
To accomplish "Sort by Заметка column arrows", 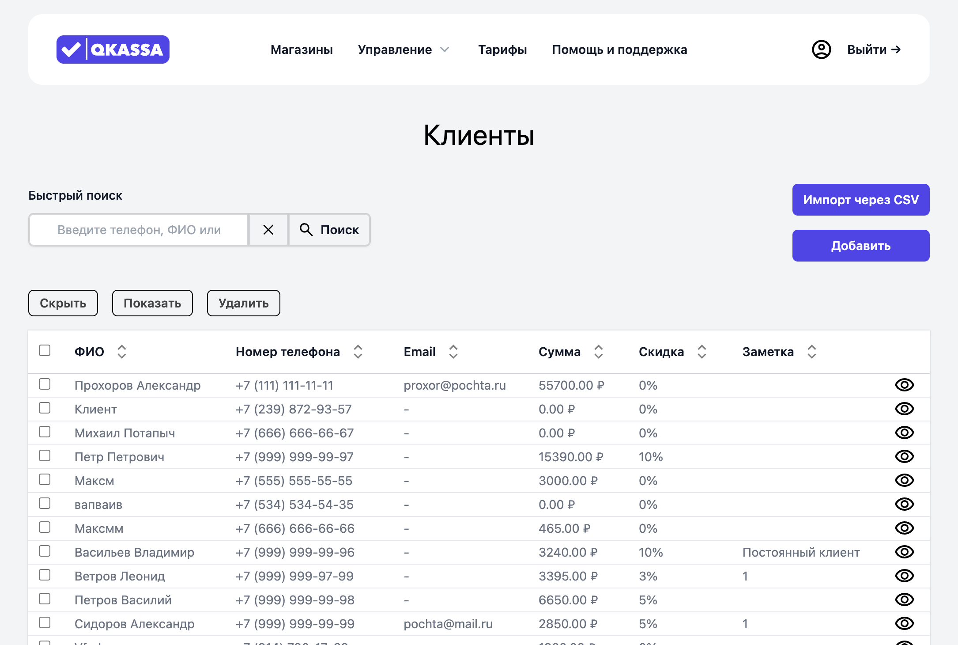I will [x=812, y=352].
